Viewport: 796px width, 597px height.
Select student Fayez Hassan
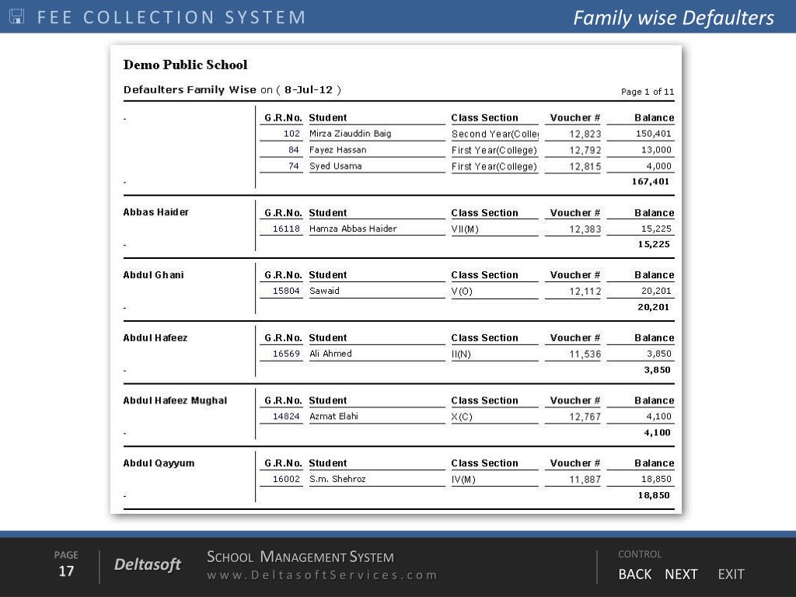point(337,150)
